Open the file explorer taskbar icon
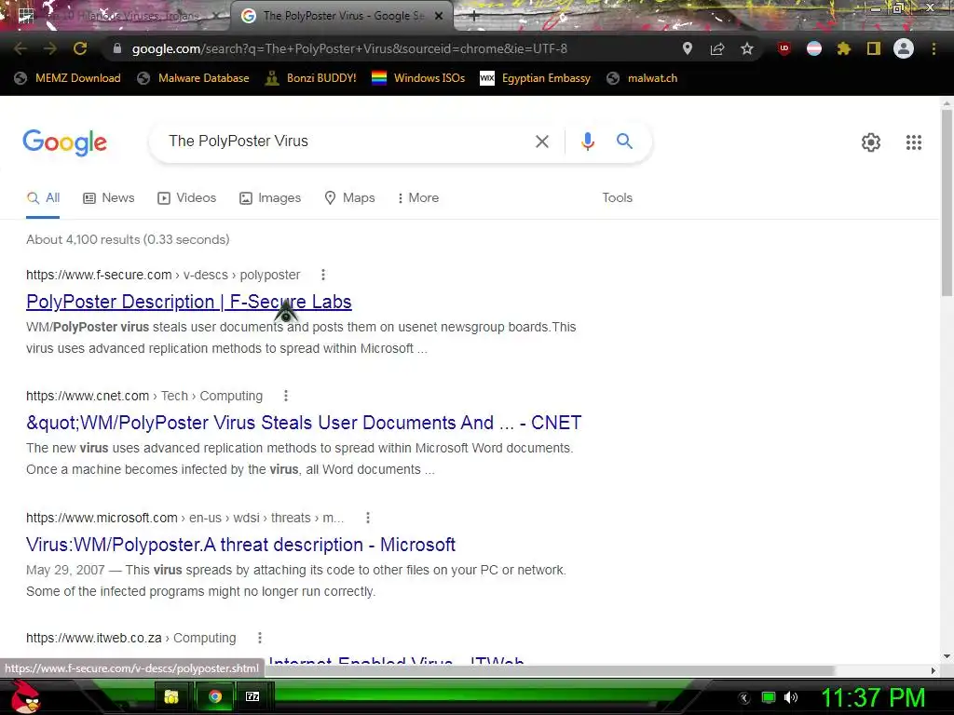 click(171, 696)
